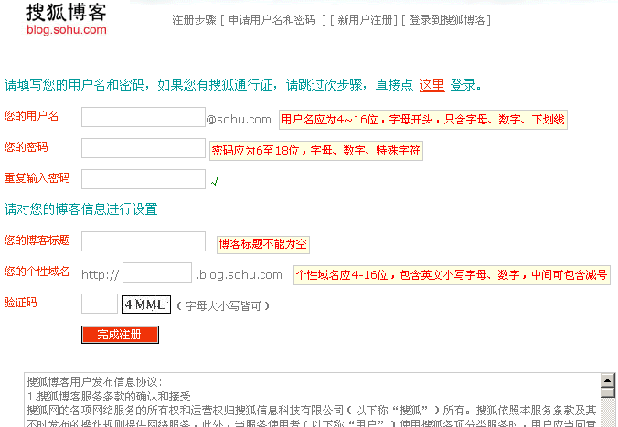This screenshot has height=427, width=618.
Task: Click the 您的博客标题 text box
Action: tap(144, 241)
